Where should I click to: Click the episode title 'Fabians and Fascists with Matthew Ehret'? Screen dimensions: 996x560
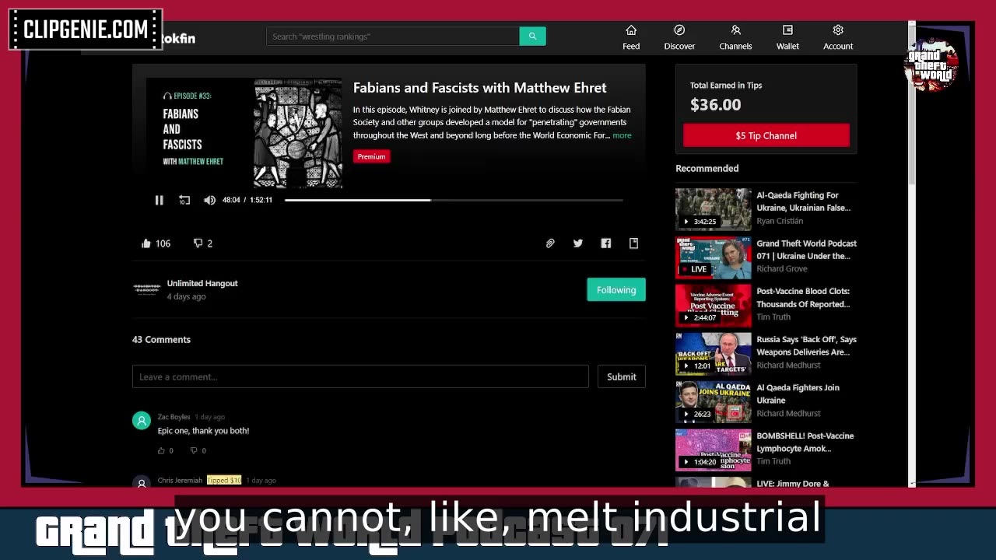pyautogui.click(x=479, y=88)
